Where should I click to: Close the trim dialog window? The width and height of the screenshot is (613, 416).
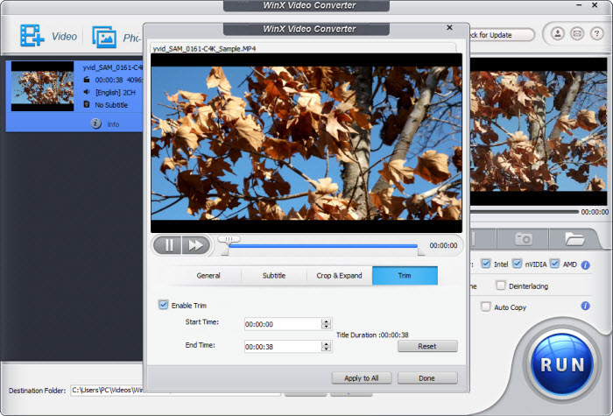449,27
